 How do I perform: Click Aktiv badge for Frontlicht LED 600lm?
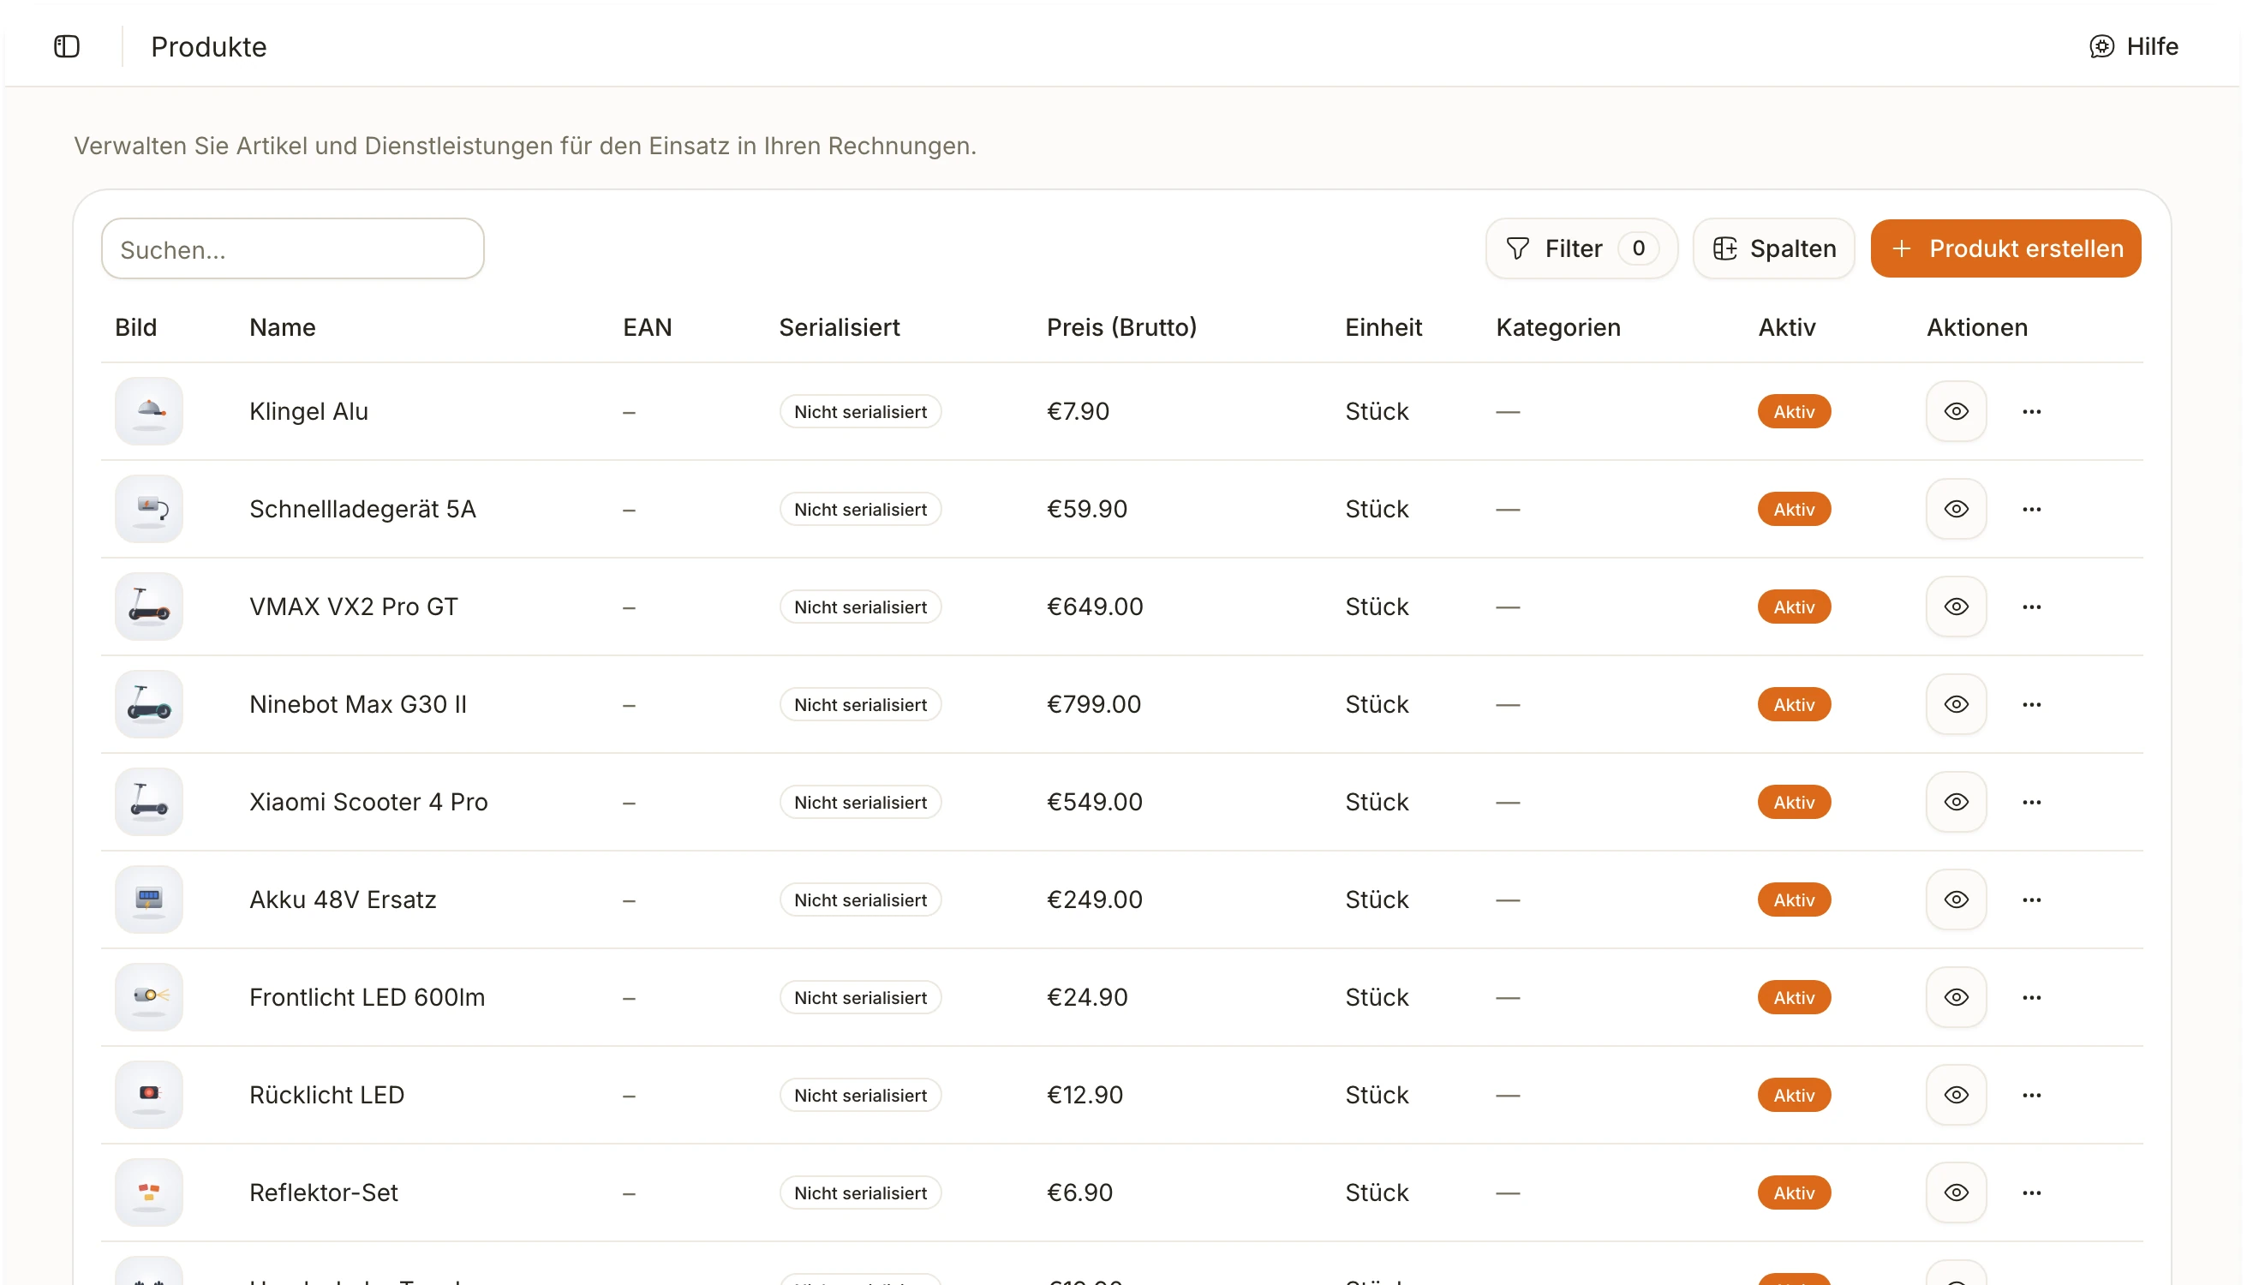pyautogui.click(x=1793, y=997)
